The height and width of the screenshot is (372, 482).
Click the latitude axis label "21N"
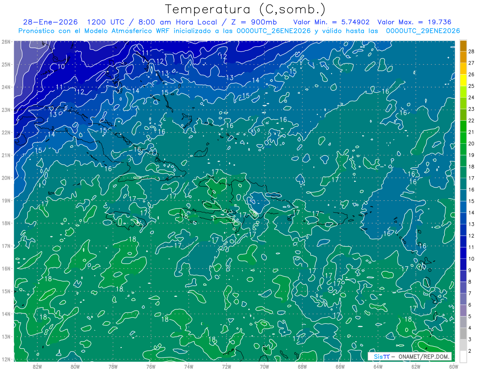point(6,155)
